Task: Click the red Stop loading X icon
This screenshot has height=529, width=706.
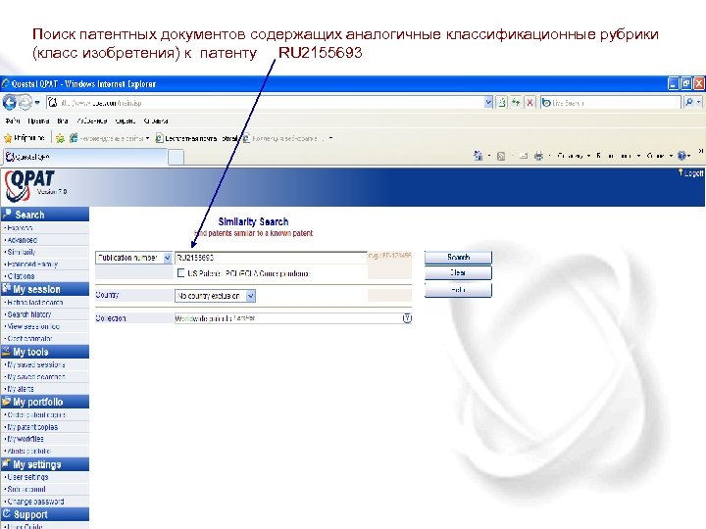Action: click(529, 103)
